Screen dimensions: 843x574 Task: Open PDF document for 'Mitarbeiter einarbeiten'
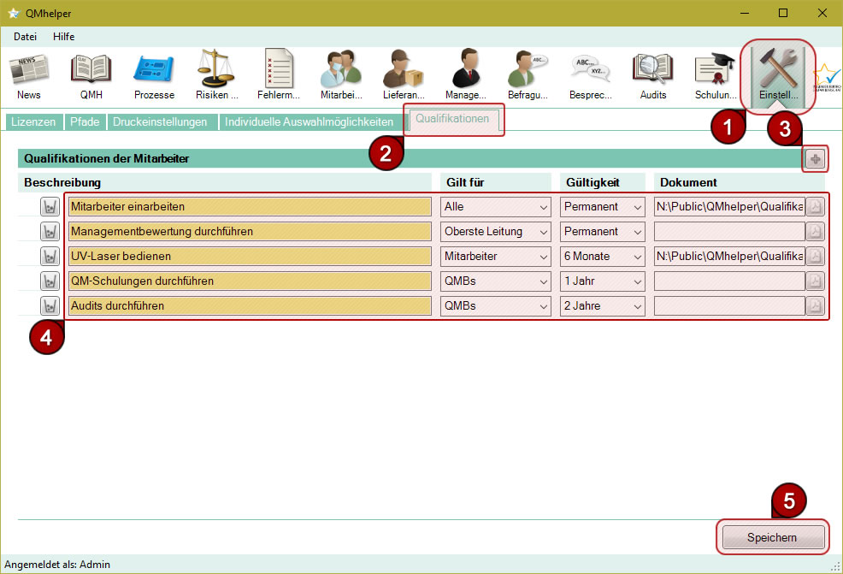[x=815, y=206]
